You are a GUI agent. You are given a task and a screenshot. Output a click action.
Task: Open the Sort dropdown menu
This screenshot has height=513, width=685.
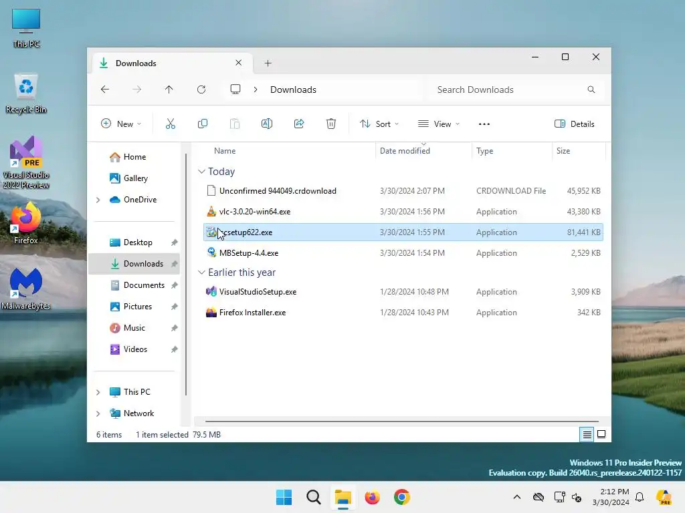[379, 124]
